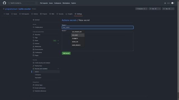Go to programonaut owner profile
Screen dimensions: 179x100
(x=11, y=9)
